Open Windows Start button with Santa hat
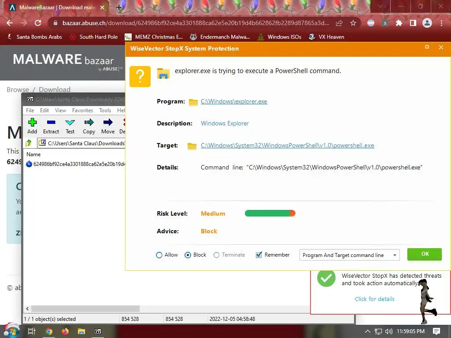 pyautogui.click(x=11, y=331)
